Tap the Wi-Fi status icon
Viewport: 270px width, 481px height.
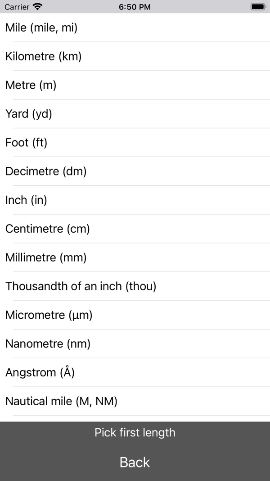click(x=38, y=7)
